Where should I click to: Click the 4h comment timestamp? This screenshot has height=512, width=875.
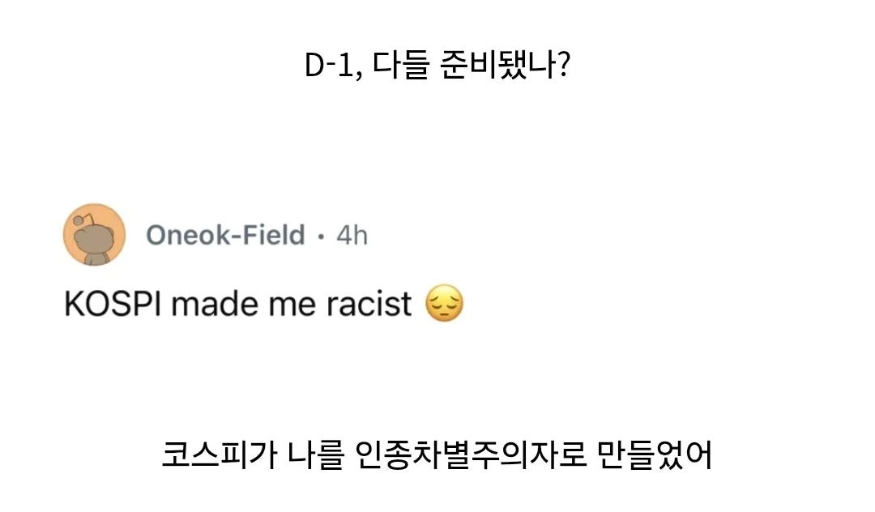pyautogui.click(x=352, y=235)
